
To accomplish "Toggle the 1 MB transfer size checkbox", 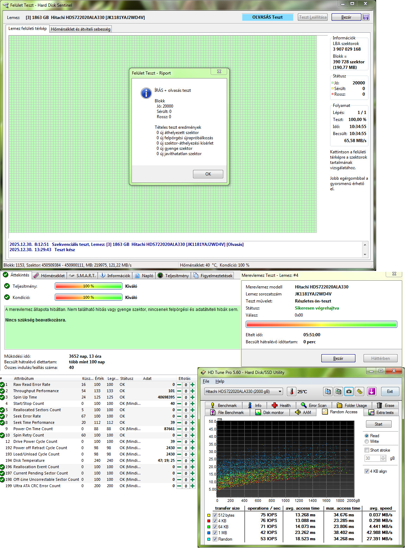I will click(x=215, y=533).
